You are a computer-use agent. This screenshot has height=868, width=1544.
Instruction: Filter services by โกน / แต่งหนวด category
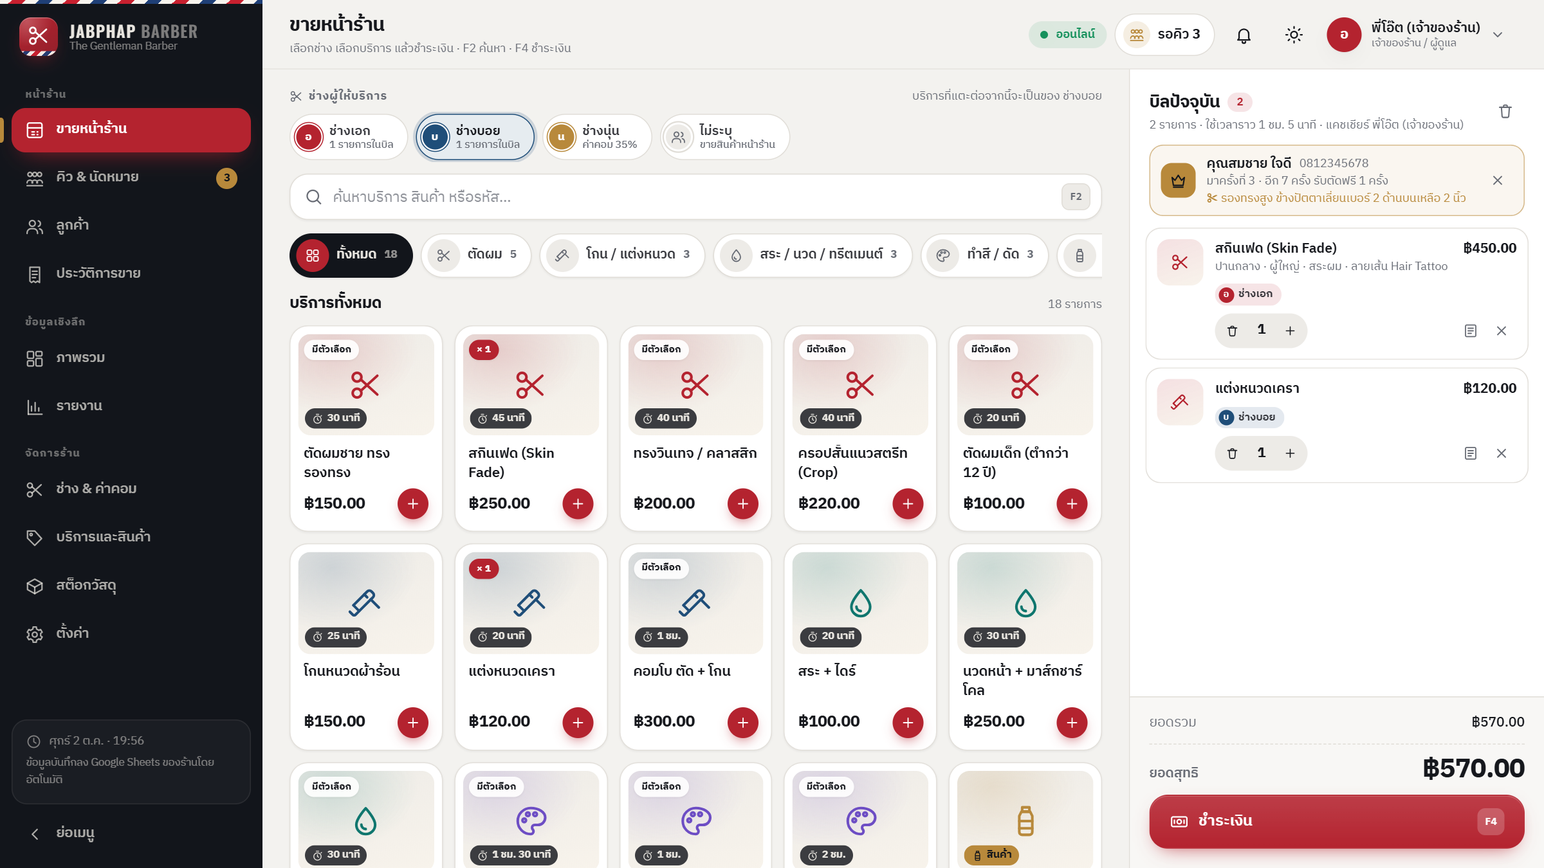(622, 255)
